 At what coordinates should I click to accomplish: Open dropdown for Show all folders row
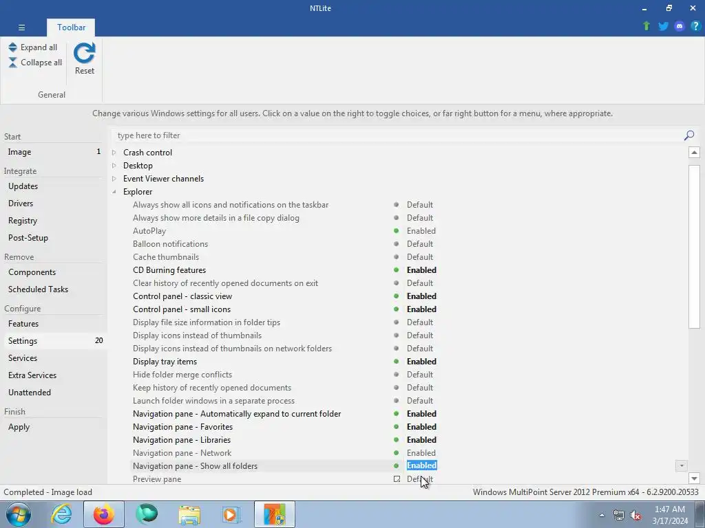pyautogui.click(x=681, y=465)
